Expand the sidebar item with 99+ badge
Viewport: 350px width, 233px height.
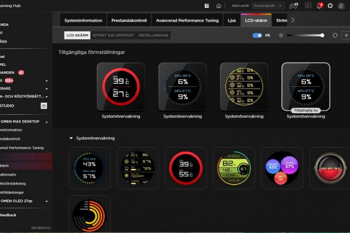pos(47,81)
